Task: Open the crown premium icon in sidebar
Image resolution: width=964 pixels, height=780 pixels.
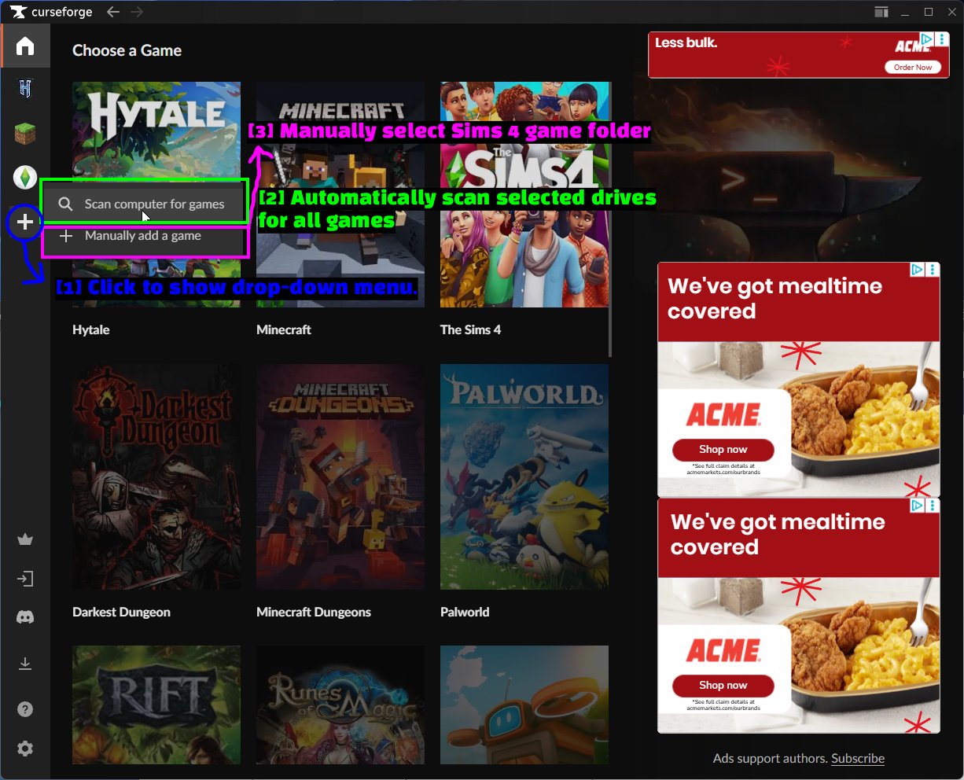Action: coord(25,539)
